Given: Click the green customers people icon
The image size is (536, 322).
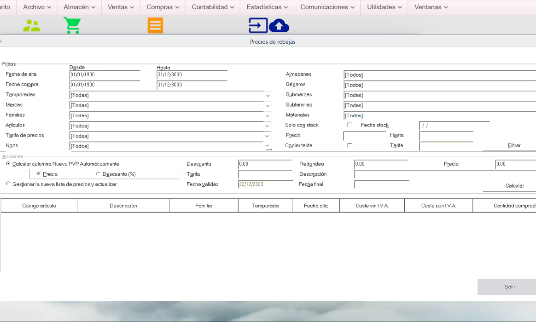Looking at the screenshot, I should point(32,26).
